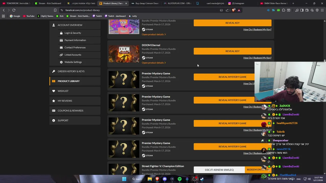Click the Support info icon
The height and width of the screenshot is (183, 326).
tap(53, 120)
